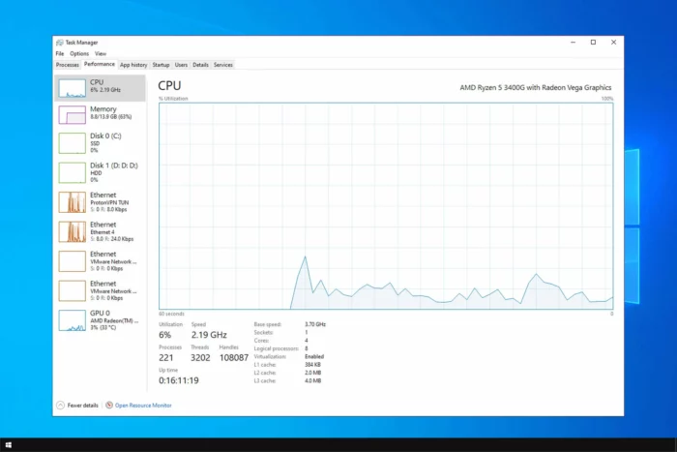Click the 221 processes value

[x=166, y=358]
